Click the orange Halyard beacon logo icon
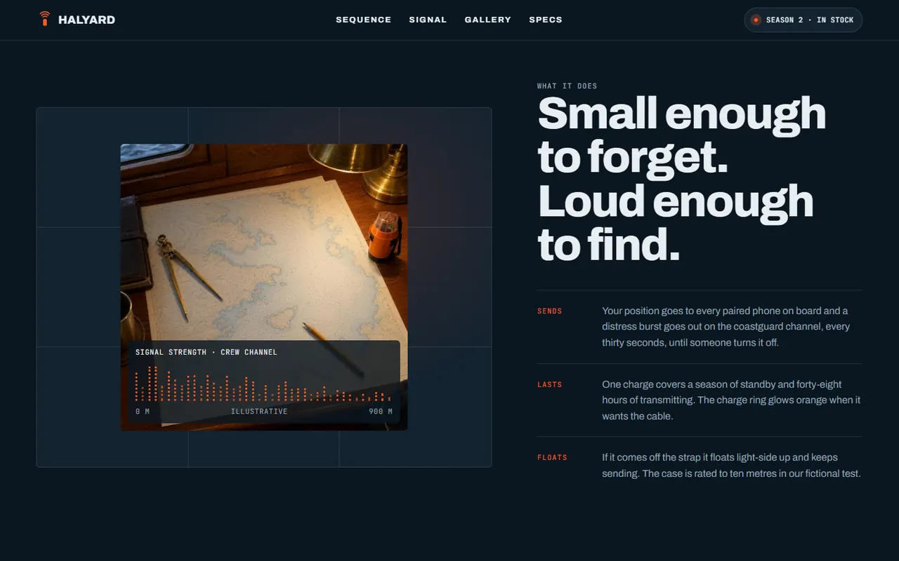 tap(45, 19)
